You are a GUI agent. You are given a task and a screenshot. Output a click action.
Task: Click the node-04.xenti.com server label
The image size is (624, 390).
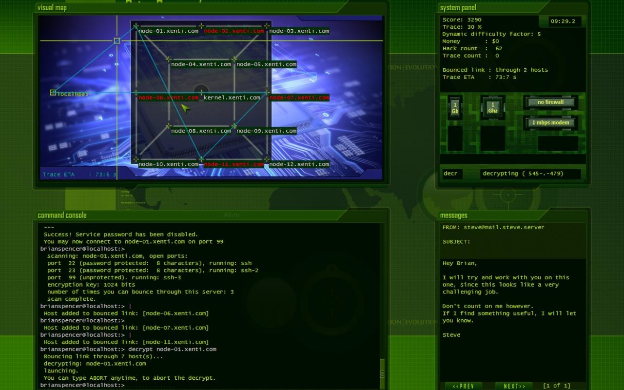tap(201, 64)
